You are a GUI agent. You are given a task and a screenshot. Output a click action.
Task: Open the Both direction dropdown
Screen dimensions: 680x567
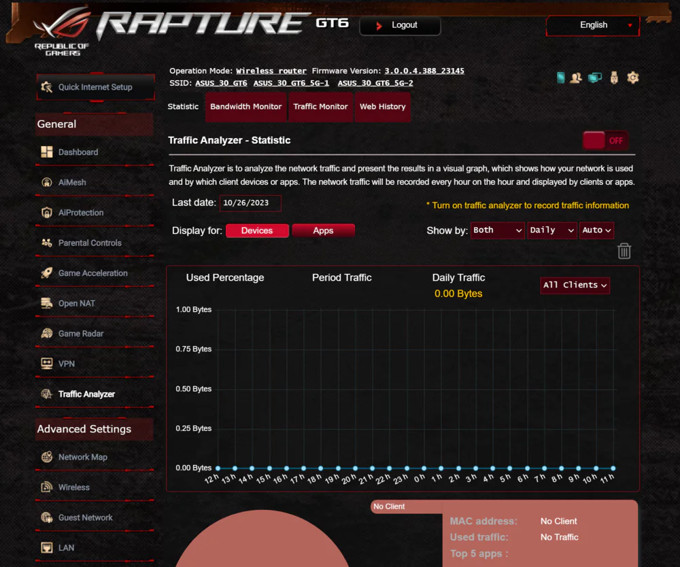click(x=498, y=230)
